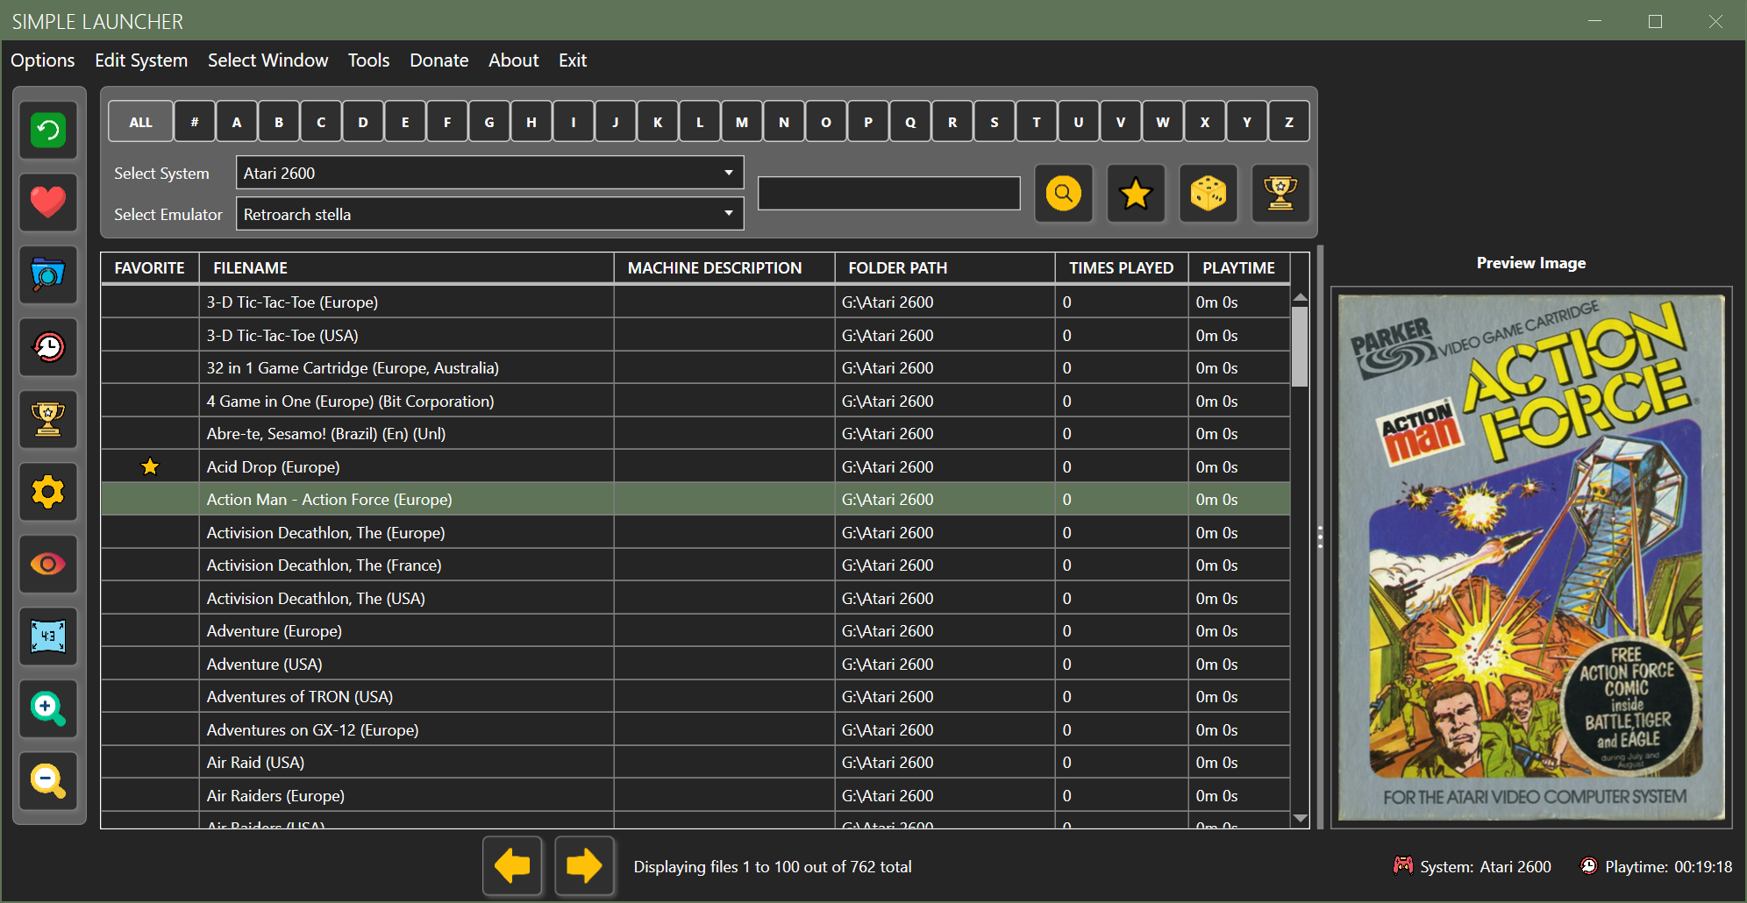Click the scrollbar down arrow of game list
Screen dimensions: 1747x903
coord(1300,818)
